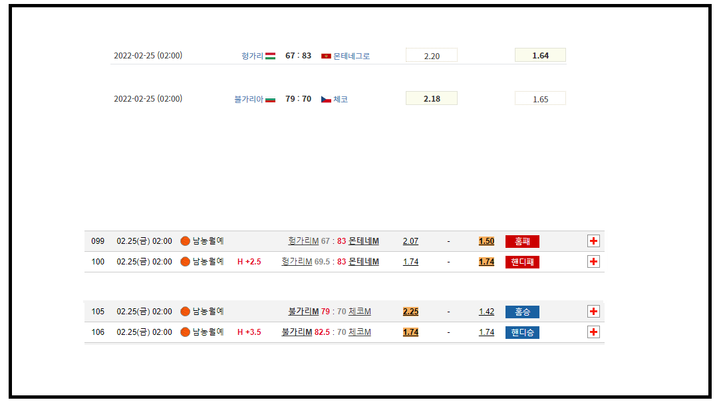The height and width of the screenshot is (404, 721).
Task: Click the basketball icon in row 105
Action: (186, 312)
